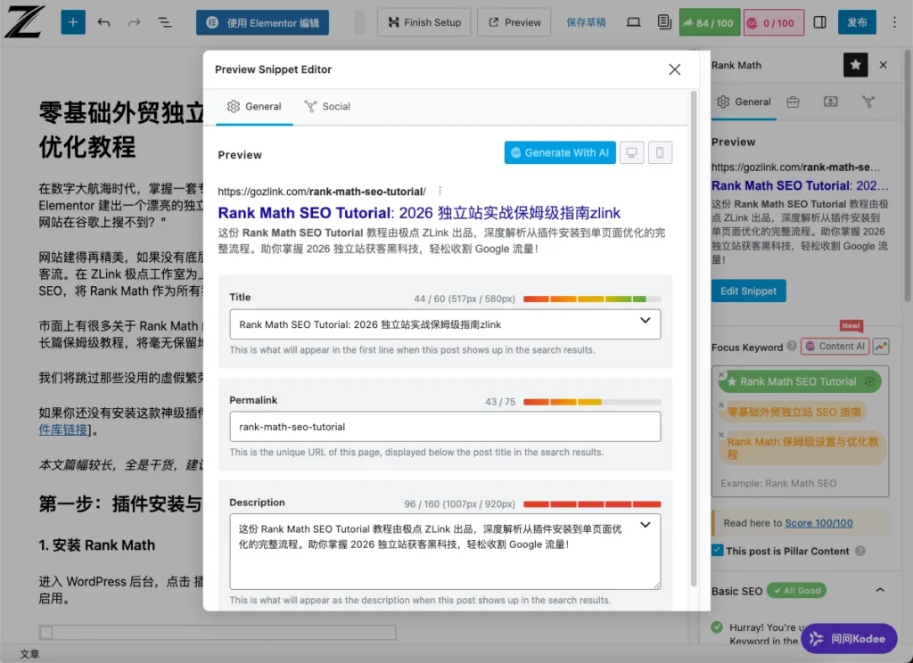Open the Rank Math score 84 / 100

coord(709,22)
